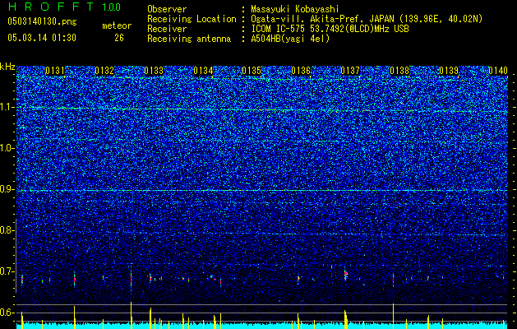Click the 'meteor' count label
Screen dimensions: 517x329
tap(117, 25)
